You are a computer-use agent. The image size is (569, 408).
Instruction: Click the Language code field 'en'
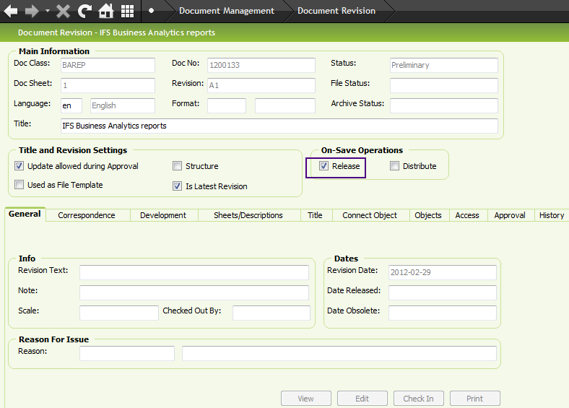pos(71,105)
